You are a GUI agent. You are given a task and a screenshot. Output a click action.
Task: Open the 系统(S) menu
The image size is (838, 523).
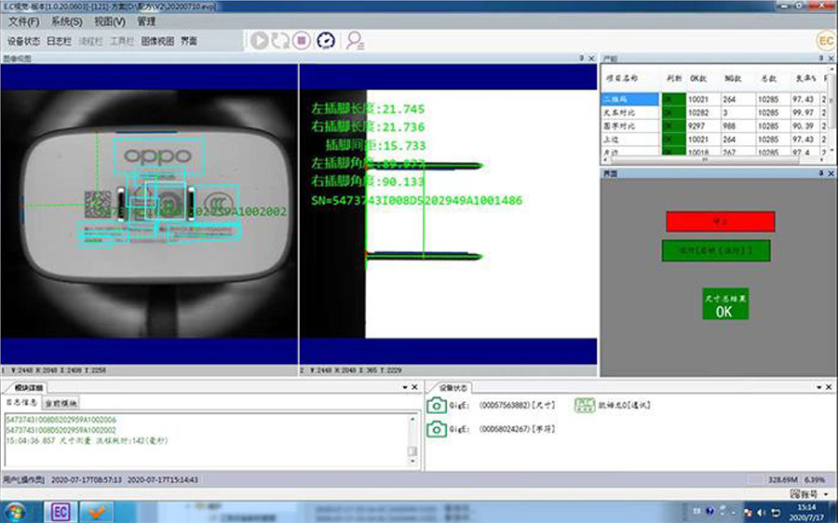(x=67, y=21)
